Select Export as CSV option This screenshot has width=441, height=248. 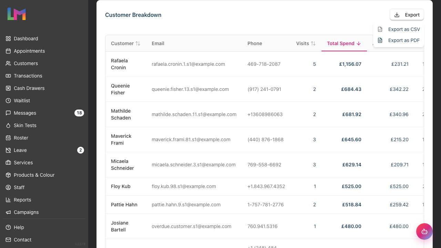point(399,29)
